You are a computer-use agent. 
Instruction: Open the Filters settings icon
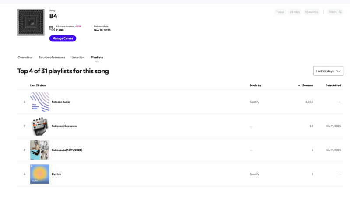point(340,12)
